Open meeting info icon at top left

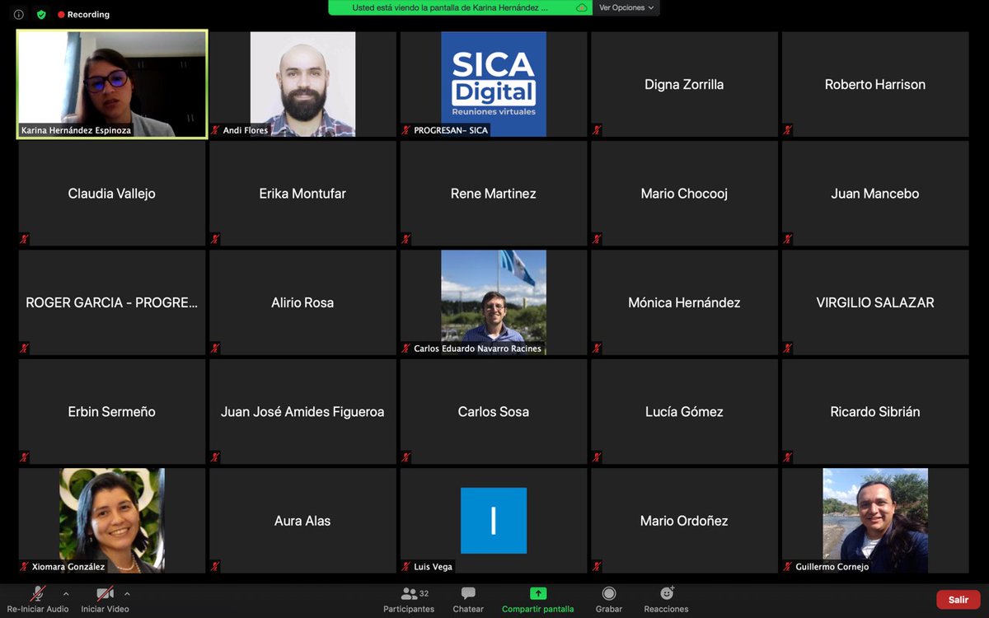(x=18, y=14)
